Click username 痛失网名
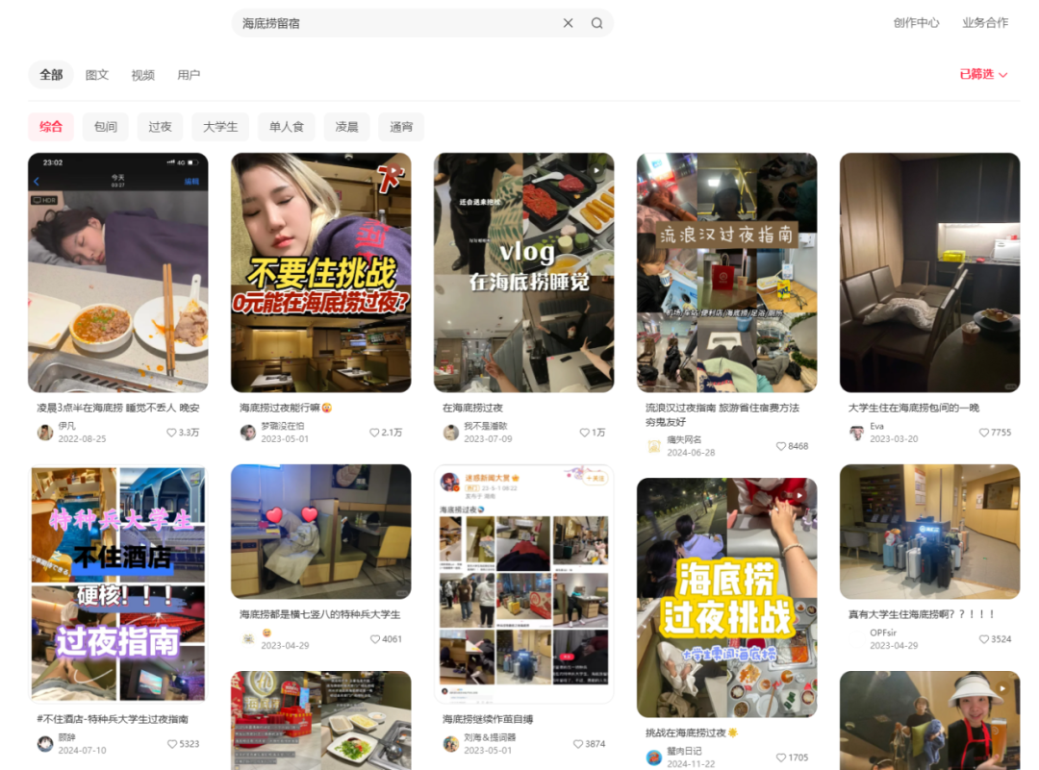 click(684, 439)
